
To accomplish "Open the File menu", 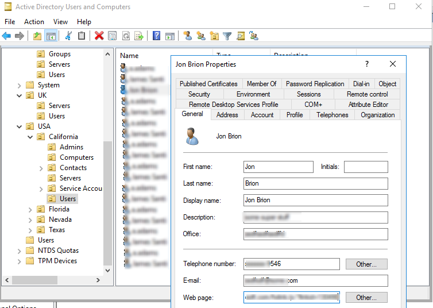I will (10, 22).
